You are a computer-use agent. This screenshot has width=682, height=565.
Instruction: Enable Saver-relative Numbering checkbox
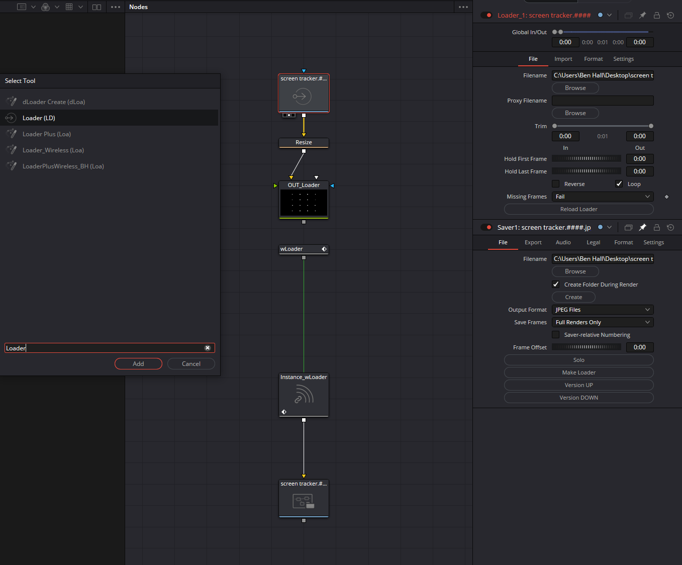pyautogui.click(x=555, y=335)
